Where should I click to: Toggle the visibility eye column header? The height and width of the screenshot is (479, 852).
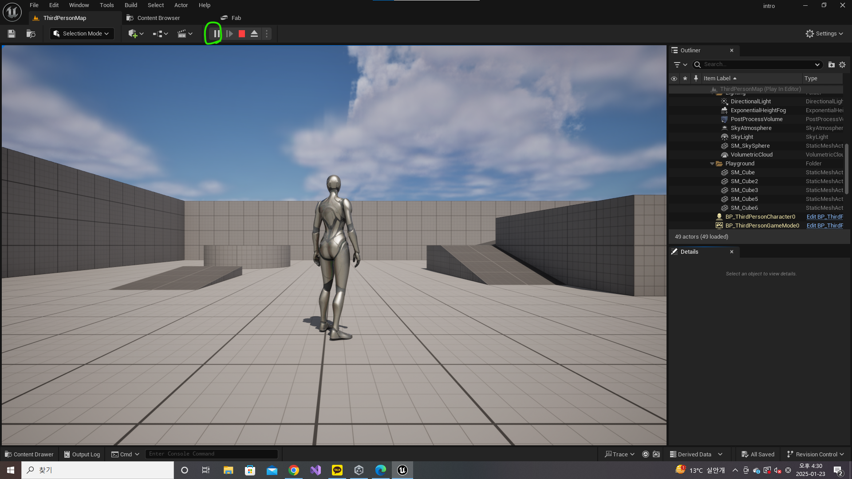tap(674, 79)
